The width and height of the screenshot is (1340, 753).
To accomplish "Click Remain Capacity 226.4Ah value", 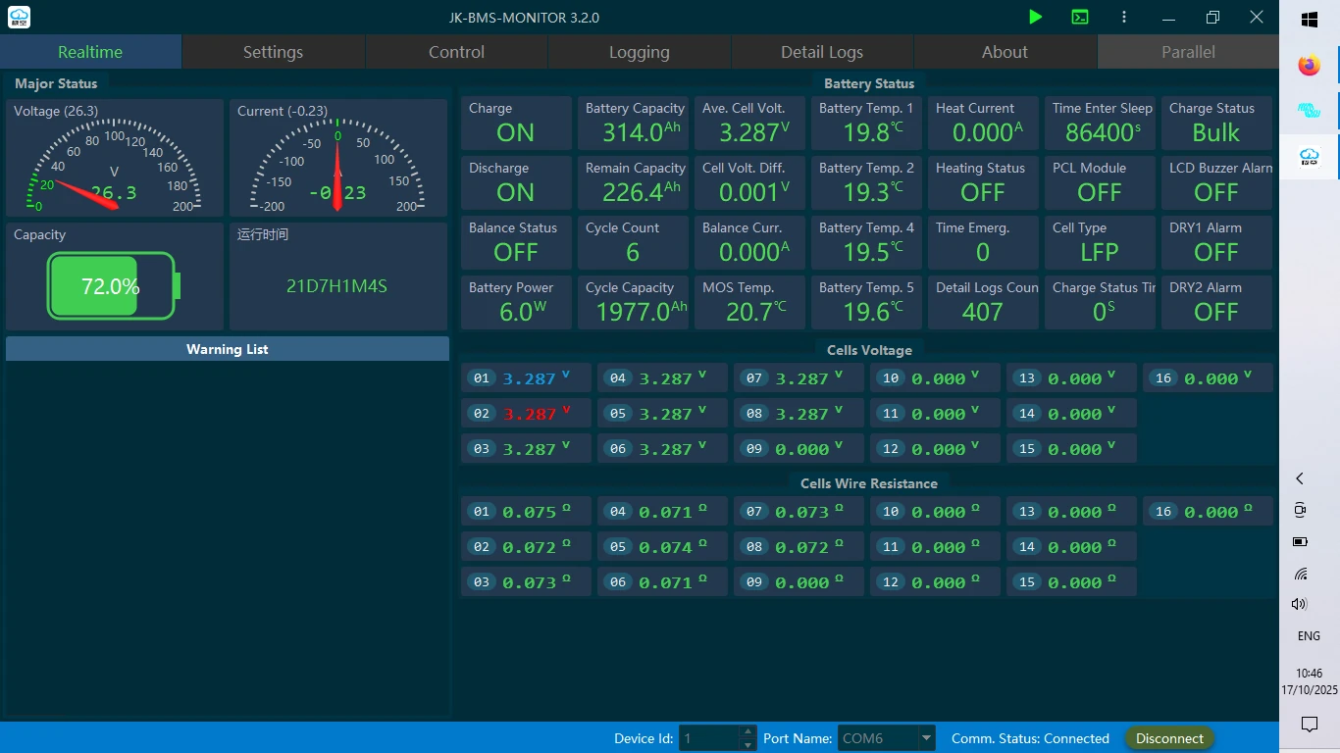I will point(642,192).
